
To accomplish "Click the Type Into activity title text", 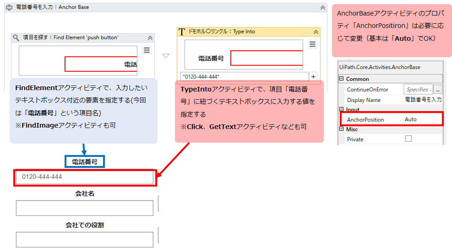I will pyautogui.click(x=222, y=32).
